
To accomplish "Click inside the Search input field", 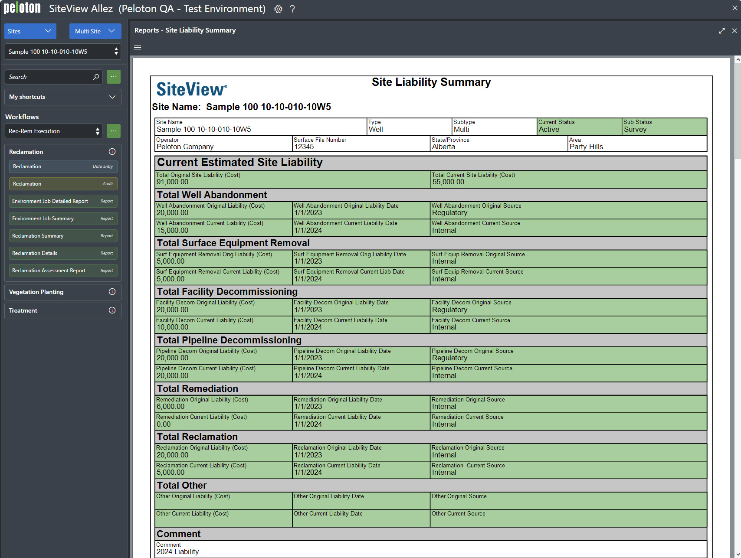I will [x=48, y=77].
